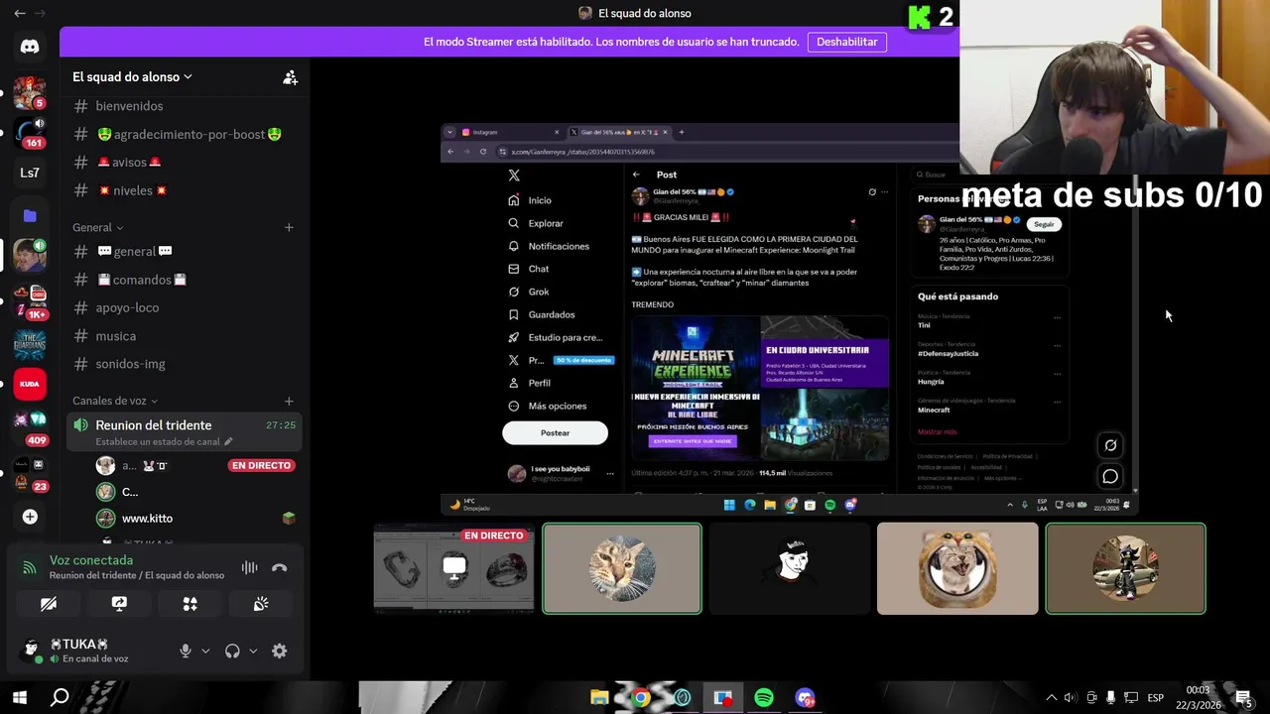Open Google Chrome from taskbar
1270x714 pixels.
point(641,697)
